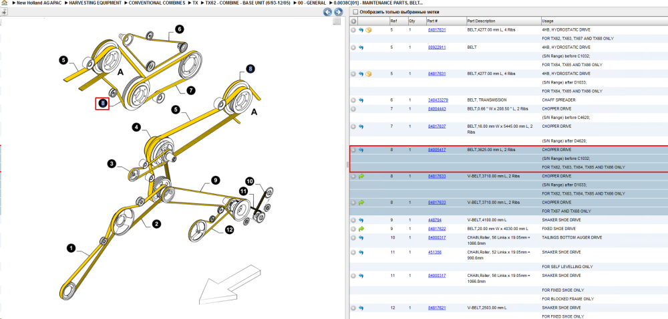The width and height of the screenshot is (668, 319).
Task: Click package icon in TX62/TX63/TX67/TX68 hydrostatic belt row
Action: pos(369,30)
